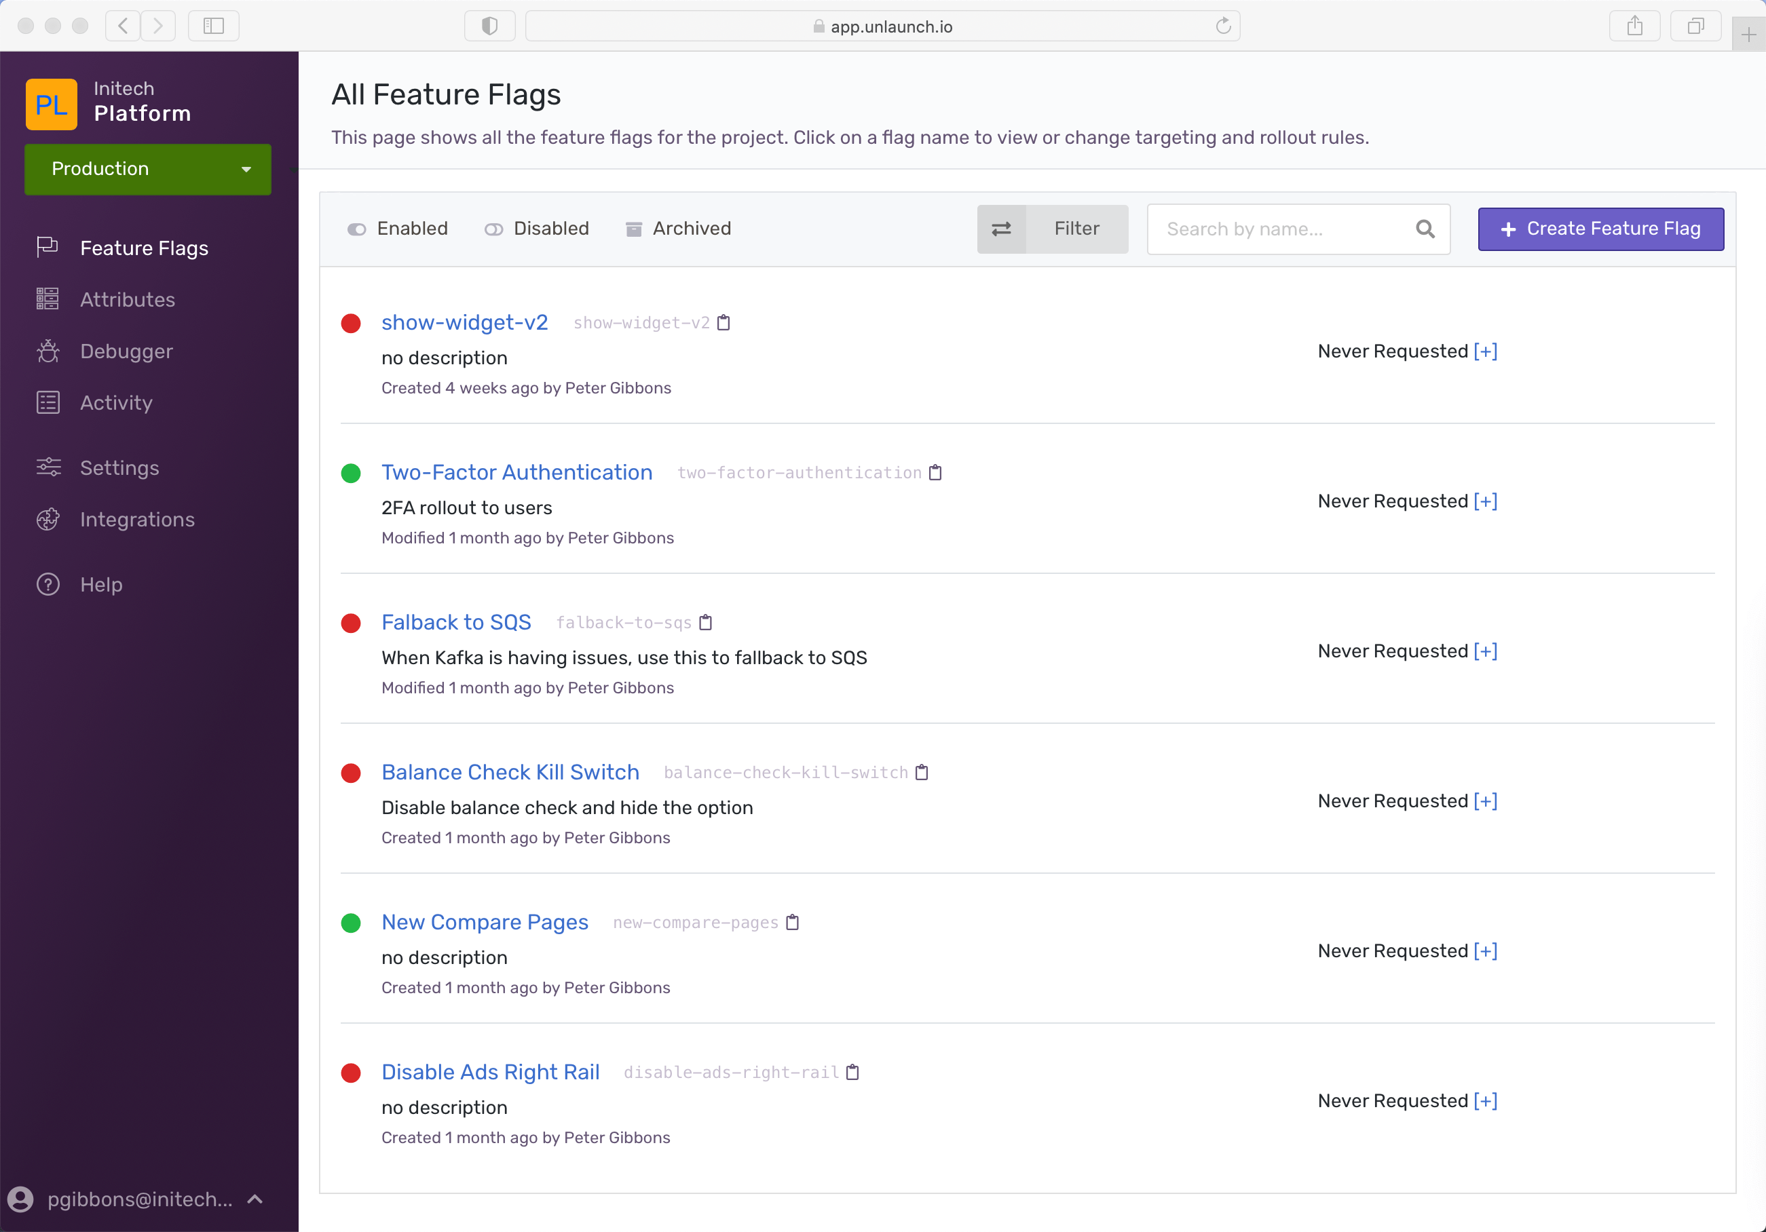Show Archived feature flags
Viewport: 1766px width, 1232px height.
coord(677,229)
